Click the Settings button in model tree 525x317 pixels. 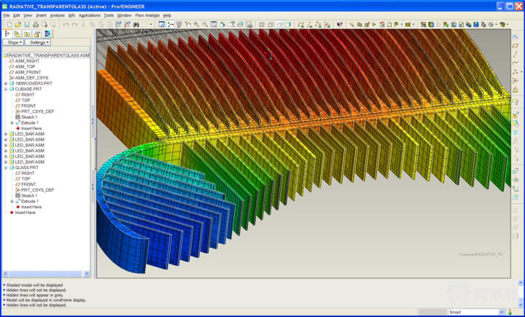[x=39, y=42]
